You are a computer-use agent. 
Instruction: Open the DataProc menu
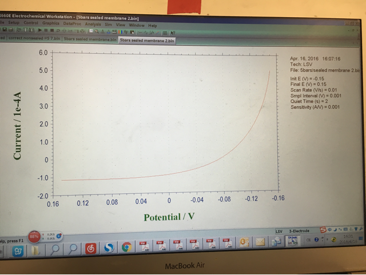click(x=72, y=23)
